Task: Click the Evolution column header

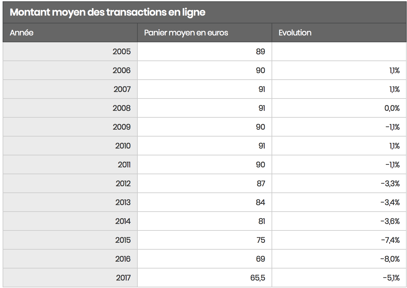Action: (339, 33)
